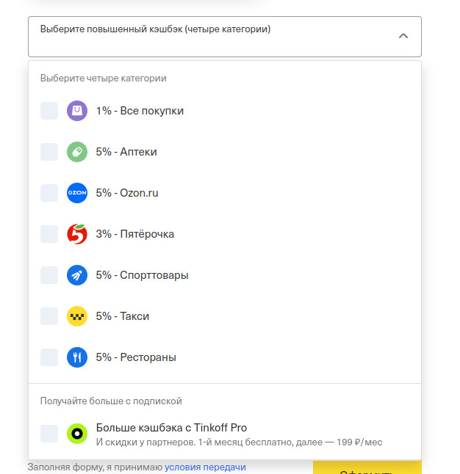Tick the 5% Такси checkbox
The width and height of the screenshot is (460, 474).
point(49,316)
